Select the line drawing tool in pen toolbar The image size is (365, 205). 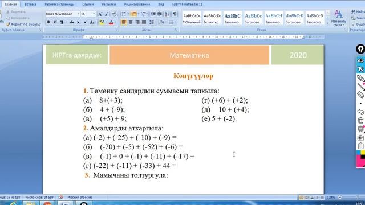(360, 87)
